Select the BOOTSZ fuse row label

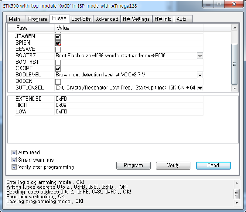point(26,56)
